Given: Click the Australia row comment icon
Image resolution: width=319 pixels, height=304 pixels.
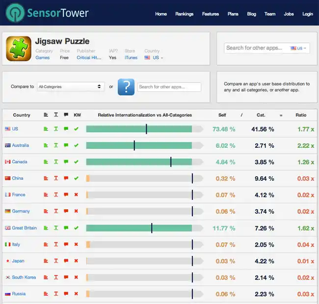Looking at the screenshot, I should pos(66,145).
